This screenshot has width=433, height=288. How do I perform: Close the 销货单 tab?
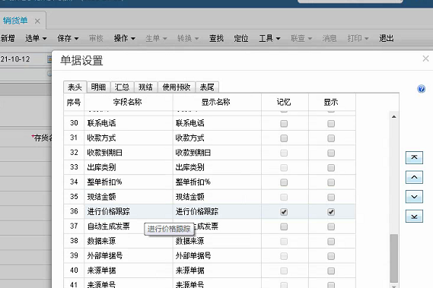click(37, 21)
